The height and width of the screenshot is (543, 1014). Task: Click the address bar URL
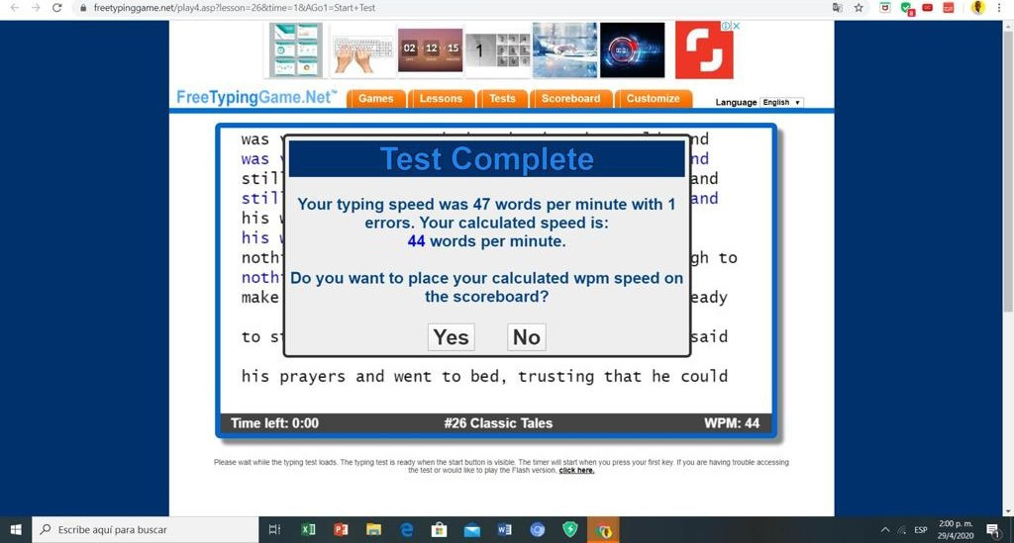click(x=234, y=8)
